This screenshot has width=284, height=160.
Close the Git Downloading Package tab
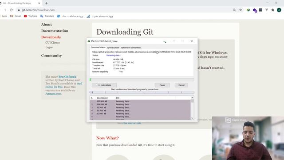[39, 3]
